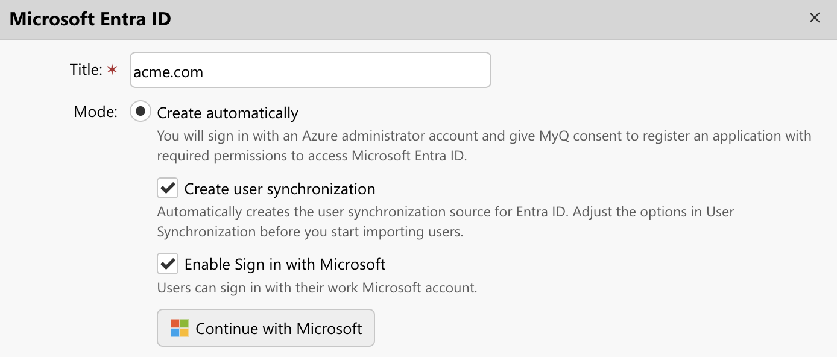Click the checkmark inside Create user synchronization box
This screenshot has height=357, width=837.
tap(167, 188)
